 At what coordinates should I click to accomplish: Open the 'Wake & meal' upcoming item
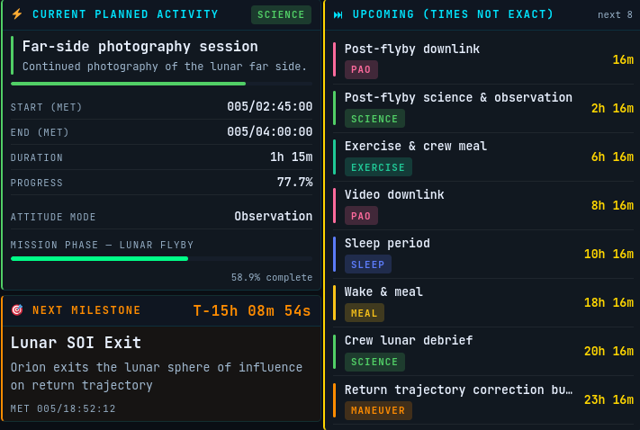(x=483, y=303)
